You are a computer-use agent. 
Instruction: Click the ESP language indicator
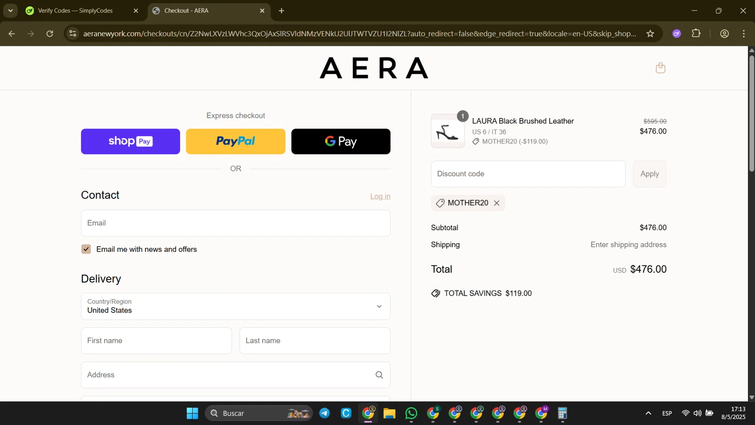point(667,413)
